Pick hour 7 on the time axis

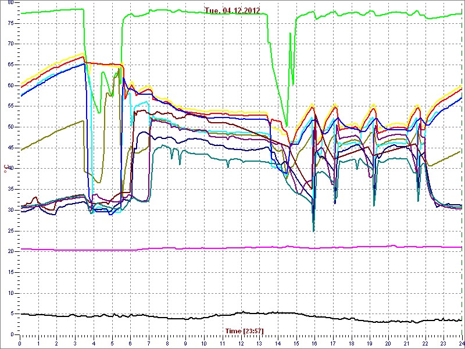(149, 344)
